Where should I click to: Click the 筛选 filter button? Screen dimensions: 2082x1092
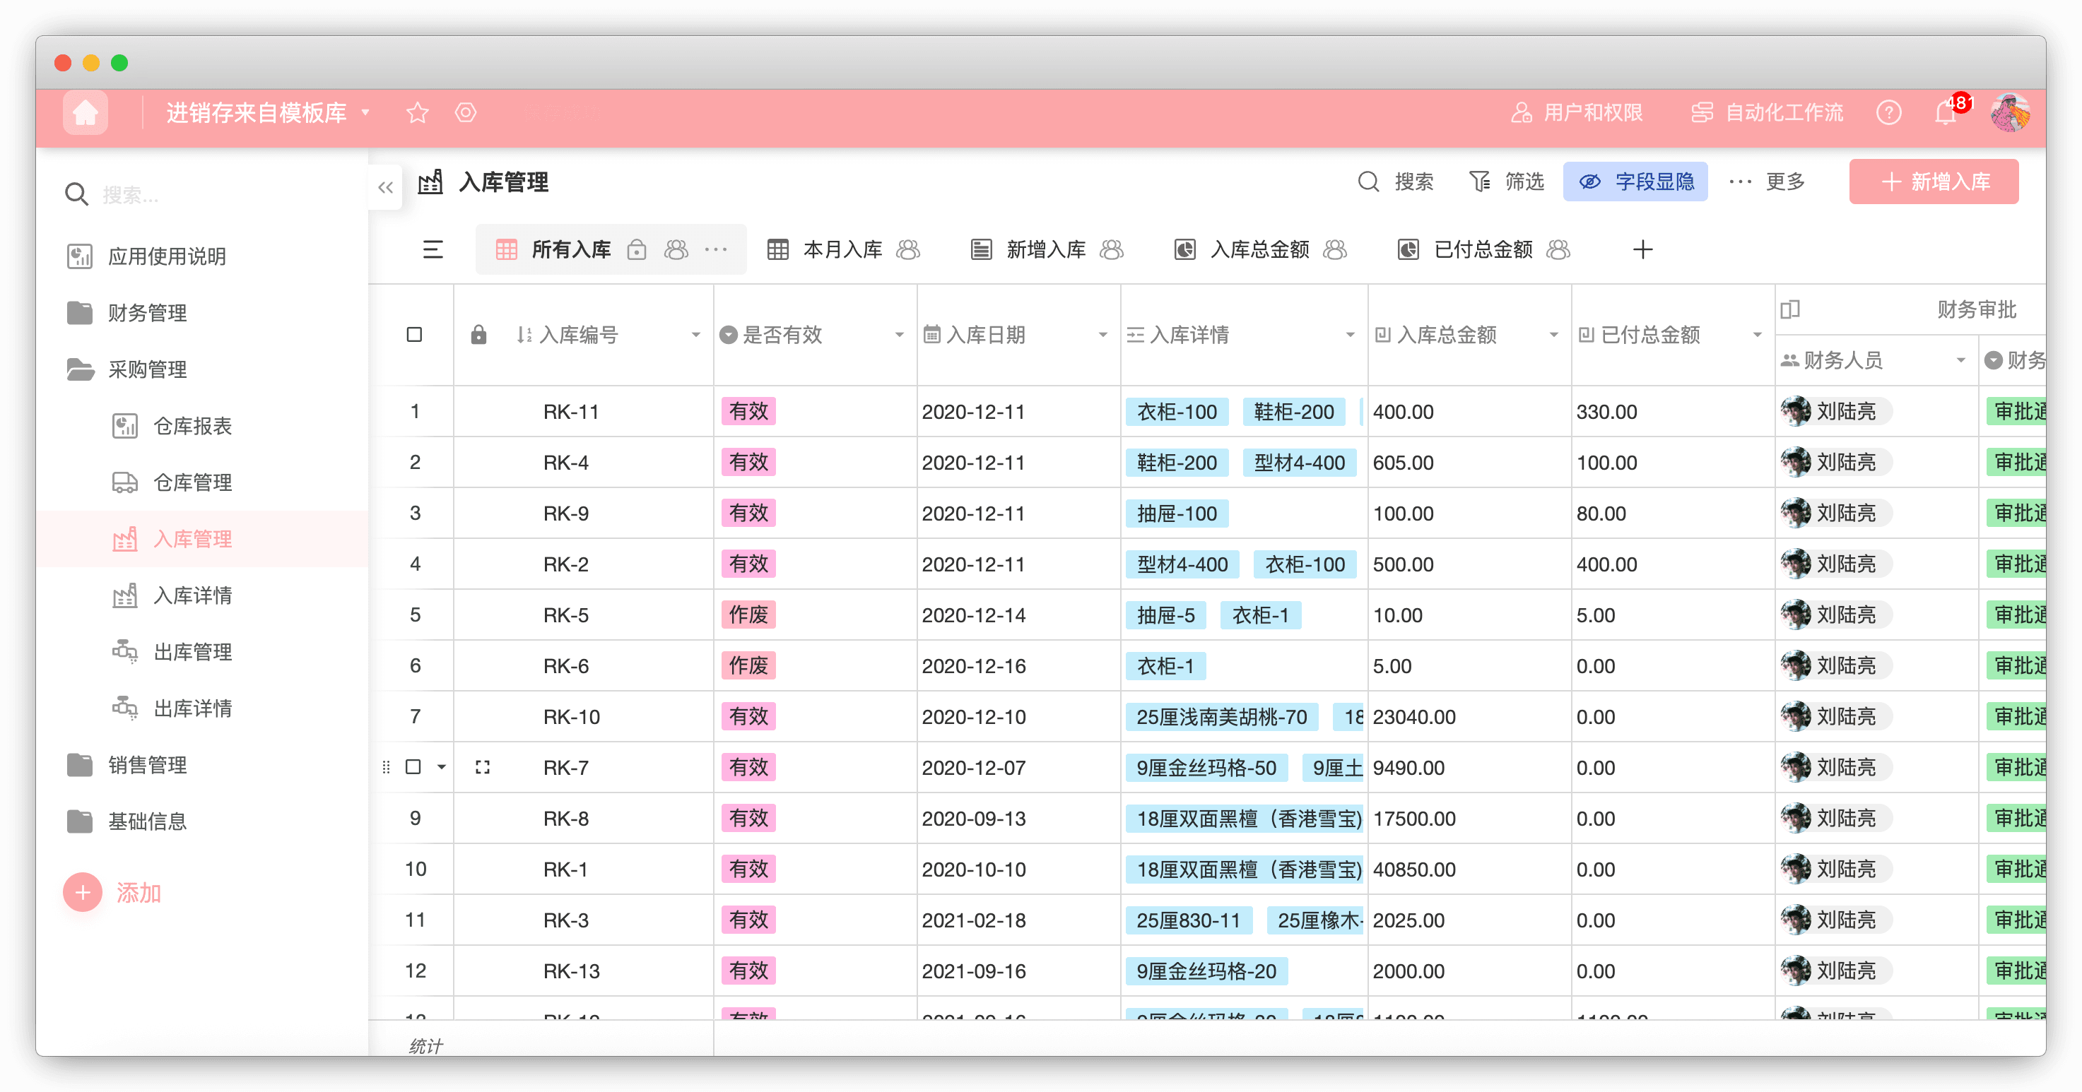pyautogui.click(x=1506, y=182)
